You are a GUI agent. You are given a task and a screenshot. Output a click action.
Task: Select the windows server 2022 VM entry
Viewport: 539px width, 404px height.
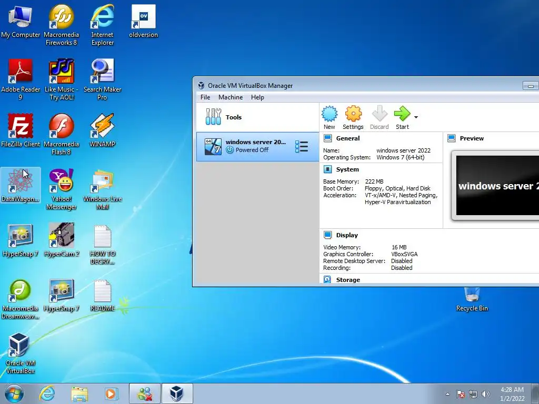pyautogui.click(x=257, y=147)
